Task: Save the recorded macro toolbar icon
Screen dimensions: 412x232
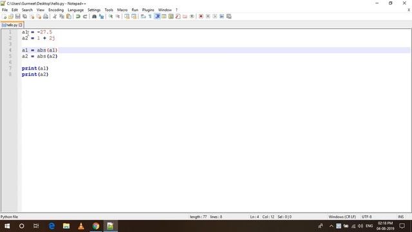Action: pyautogui.click(x=229, y=16)
